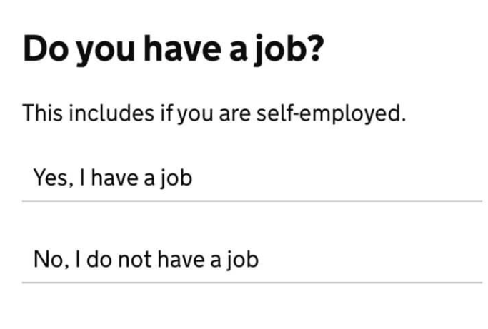Click the word "are" in the hint text

235,113
